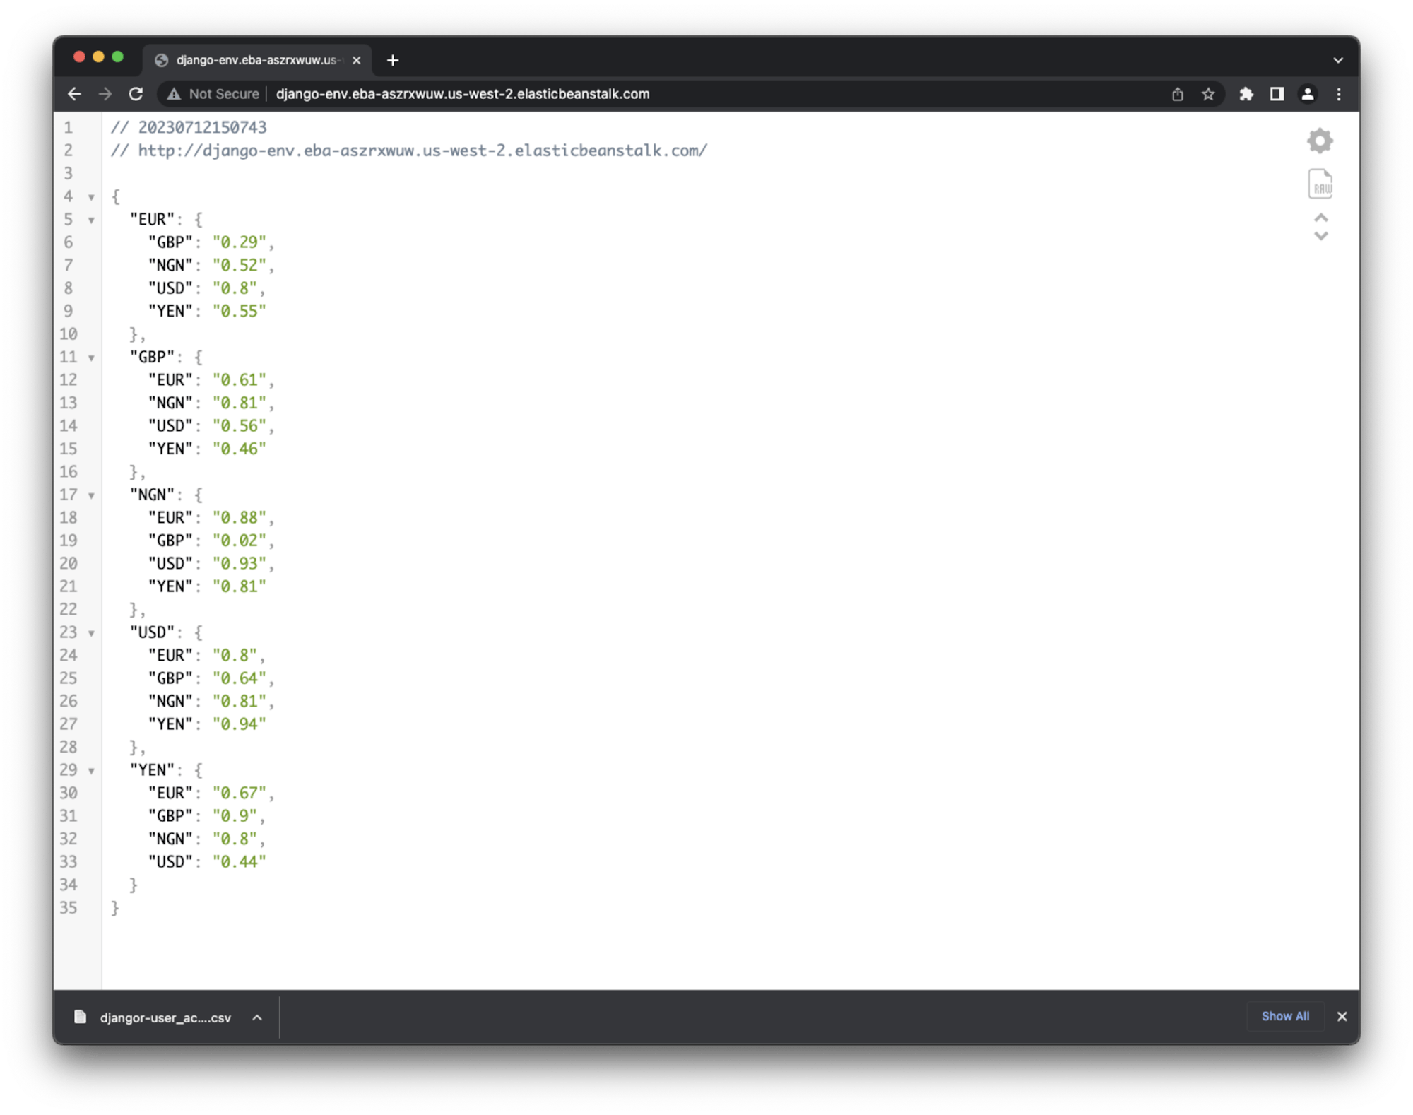Open the elasticbeanstalk URL link in comment

tap(422, 151)
